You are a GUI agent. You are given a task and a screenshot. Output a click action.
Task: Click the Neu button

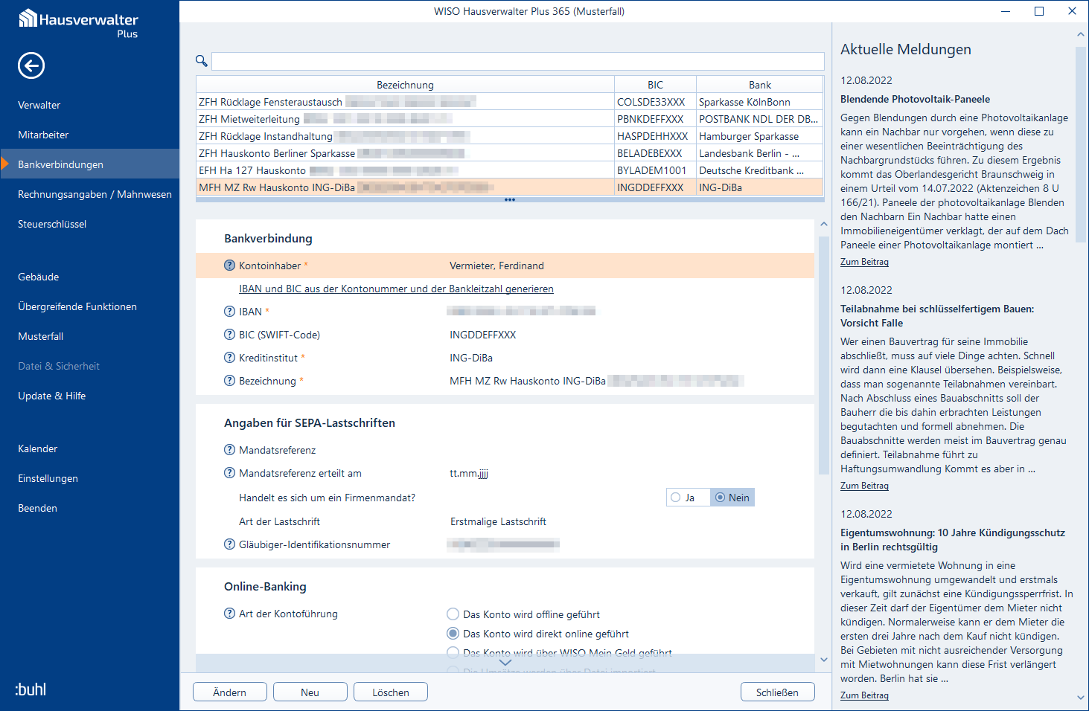[310, 692]
